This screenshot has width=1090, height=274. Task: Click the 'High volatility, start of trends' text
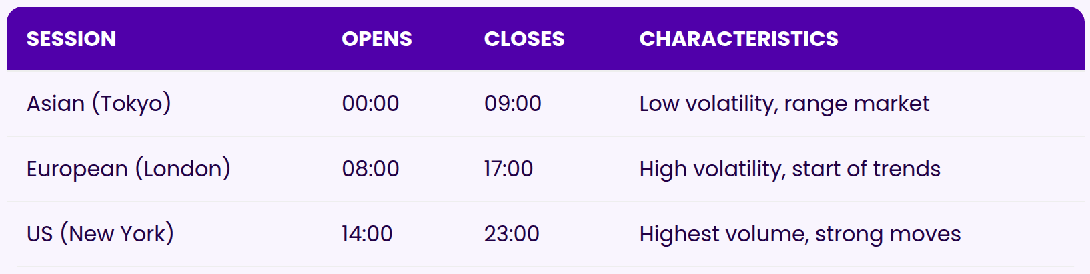tap(790, 170)
